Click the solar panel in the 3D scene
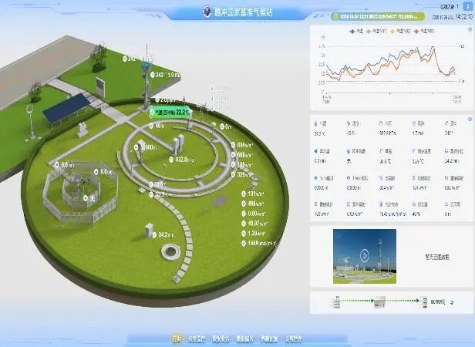The height and width of the screenshot is (347, 475). (65, 108)
